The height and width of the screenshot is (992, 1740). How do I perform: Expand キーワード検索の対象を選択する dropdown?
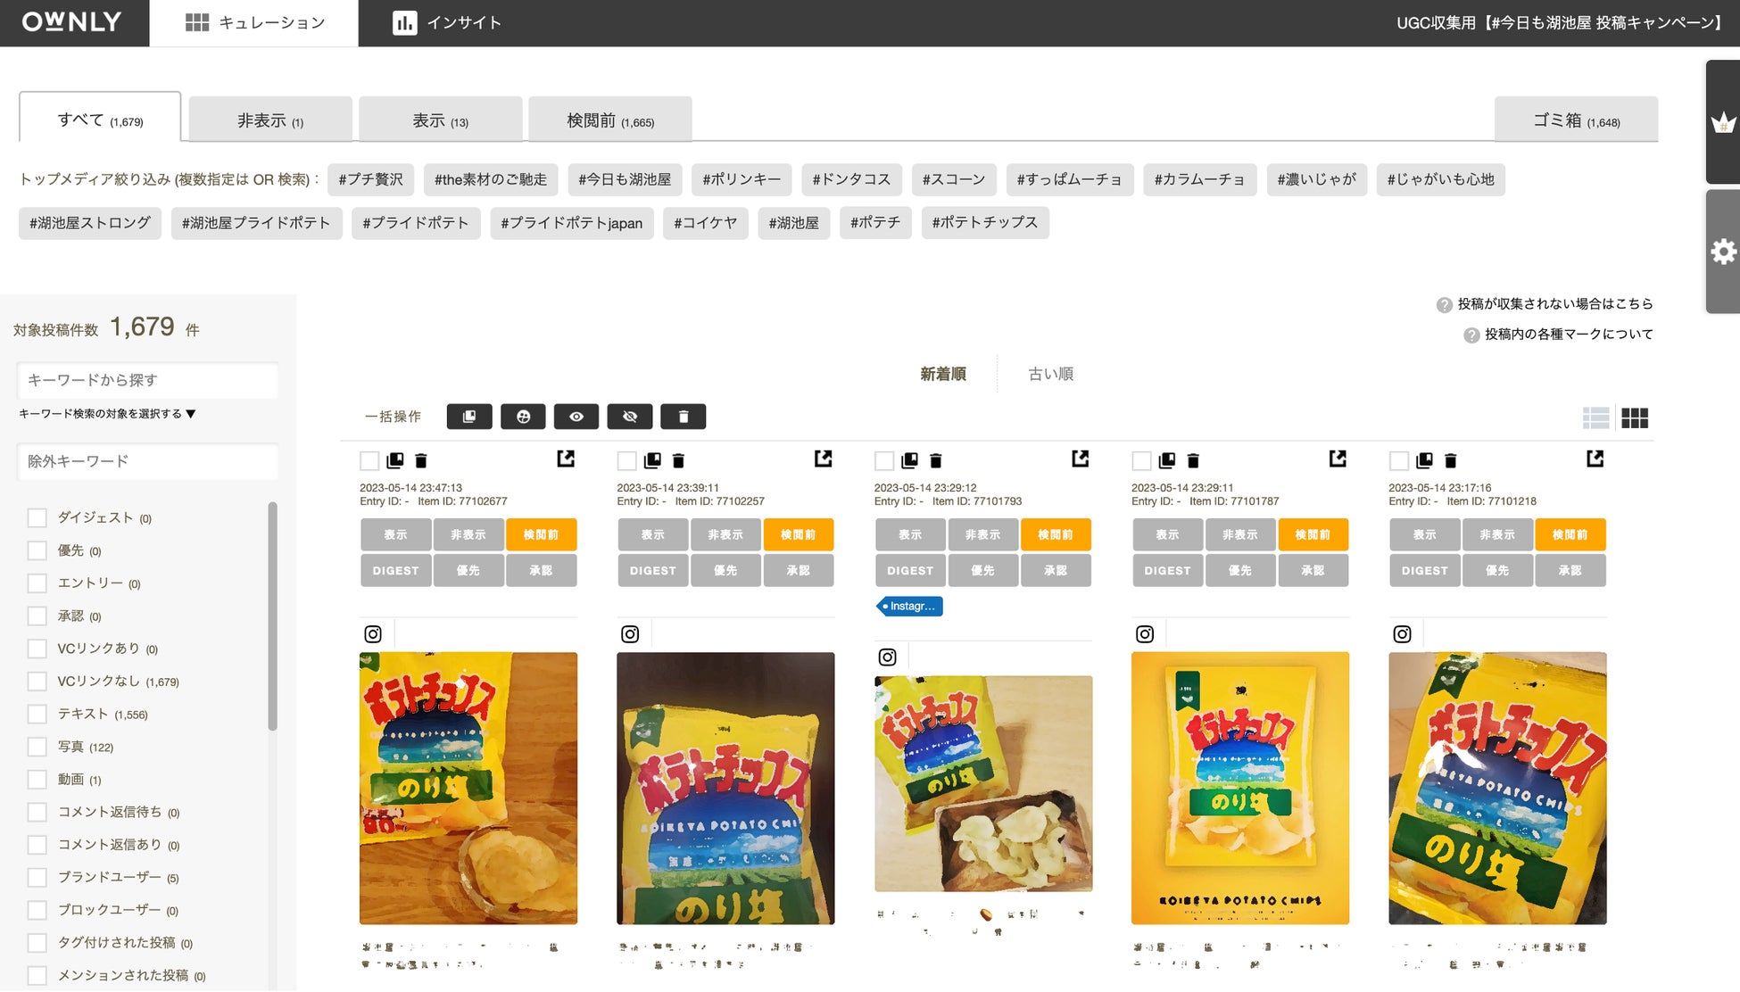[x=107, y=414]
